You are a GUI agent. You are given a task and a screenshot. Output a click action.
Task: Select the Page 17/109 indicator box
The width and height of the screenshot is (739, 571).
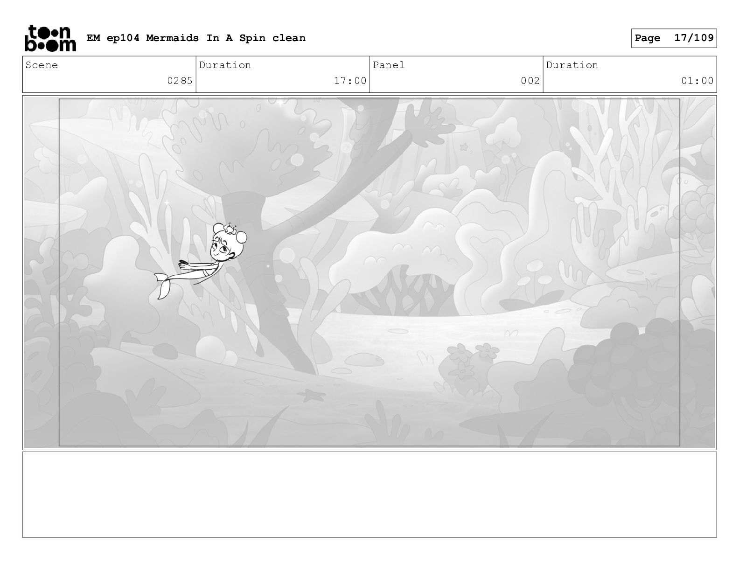tap(674, 38)
